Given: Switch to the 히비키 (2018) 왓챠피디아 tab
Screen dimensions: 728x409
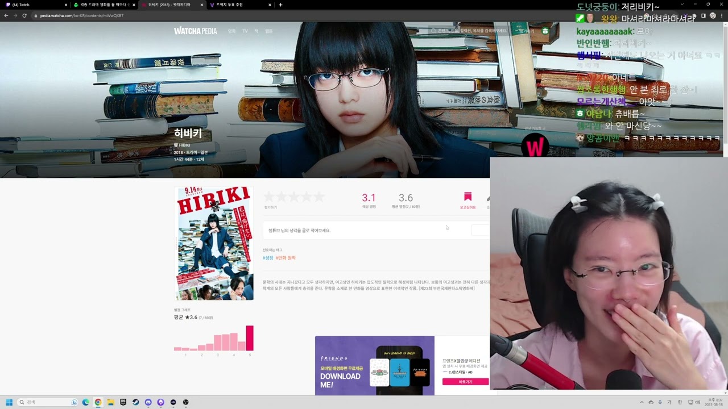Looking at the screenshot, I should tap(172, 5).
